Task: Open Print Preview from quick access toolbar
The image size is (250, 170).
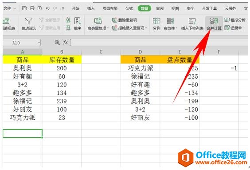Action: click(40, 8)
